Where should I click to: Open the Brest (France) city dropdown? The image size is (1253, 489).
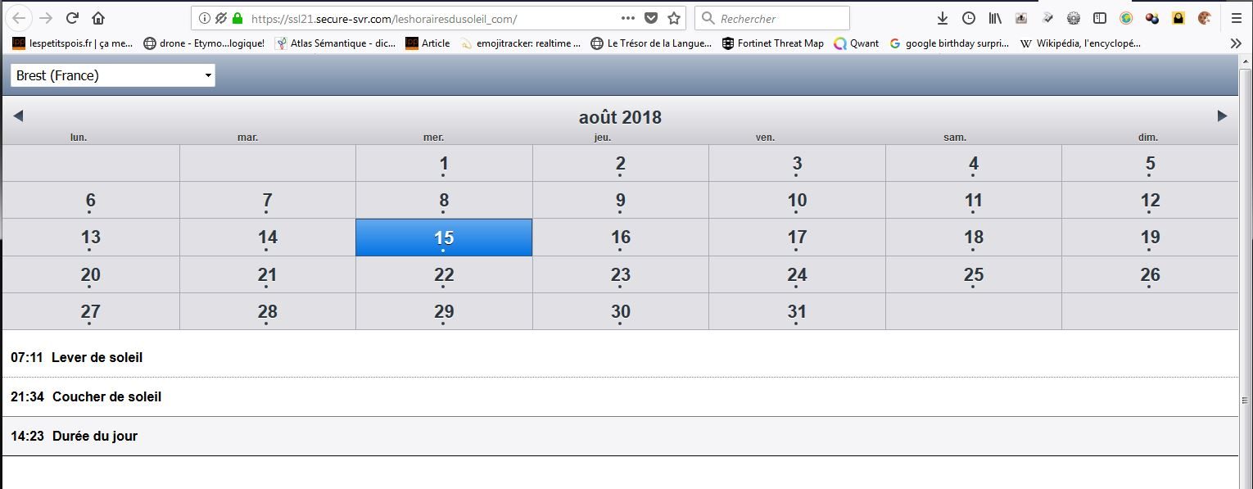click(113, 75)
